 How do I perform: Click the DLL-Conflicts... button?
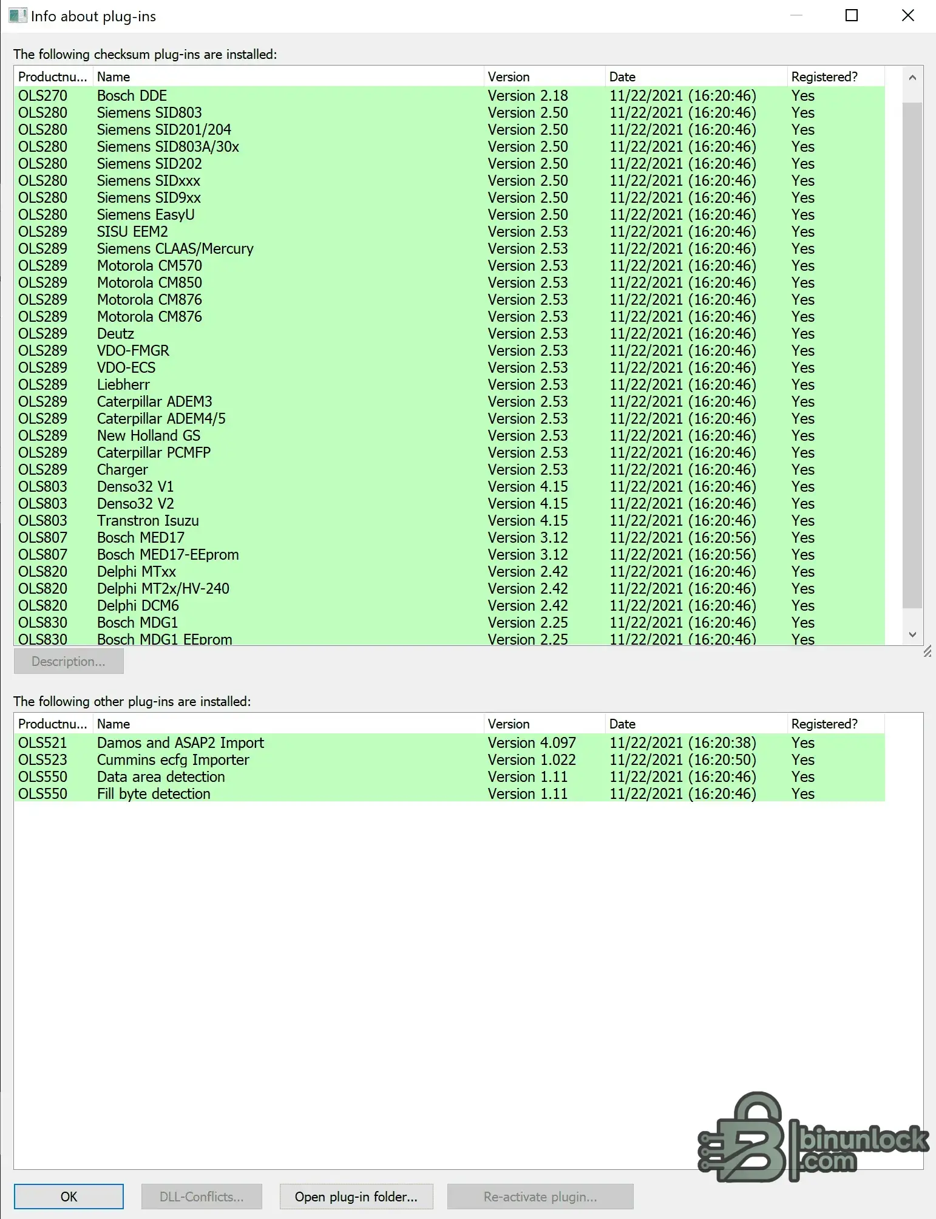pyautogui.click(x=202, y=1197)
